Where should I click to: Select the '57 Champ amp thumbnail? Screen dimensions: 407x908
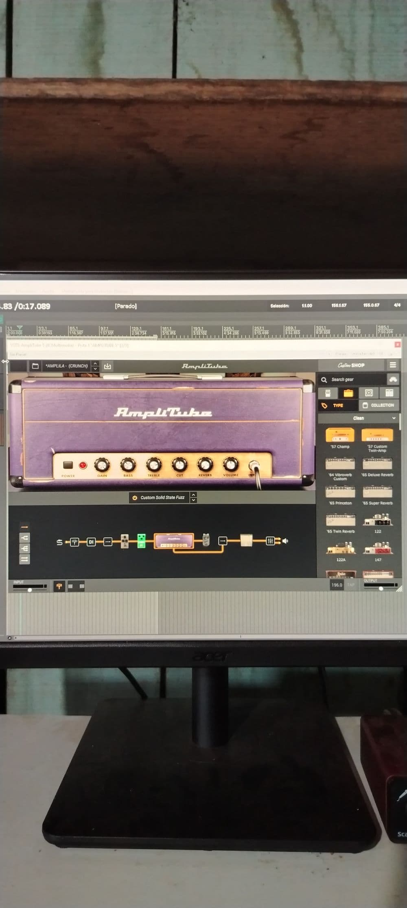[340, 435]
